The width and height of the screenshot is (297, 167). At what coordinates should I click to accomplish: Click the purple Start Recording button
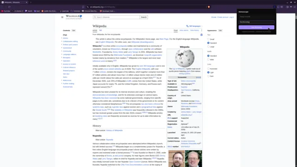click(x=256, y=27)
